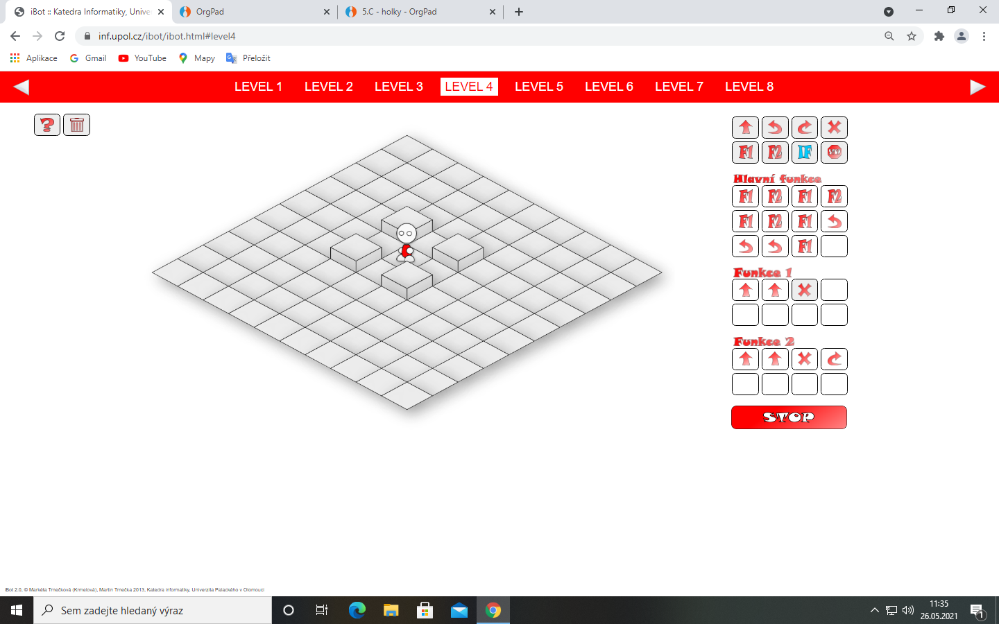Switch to LEVEL 8 tab
999x624 pixels.
tap(749, 87)
